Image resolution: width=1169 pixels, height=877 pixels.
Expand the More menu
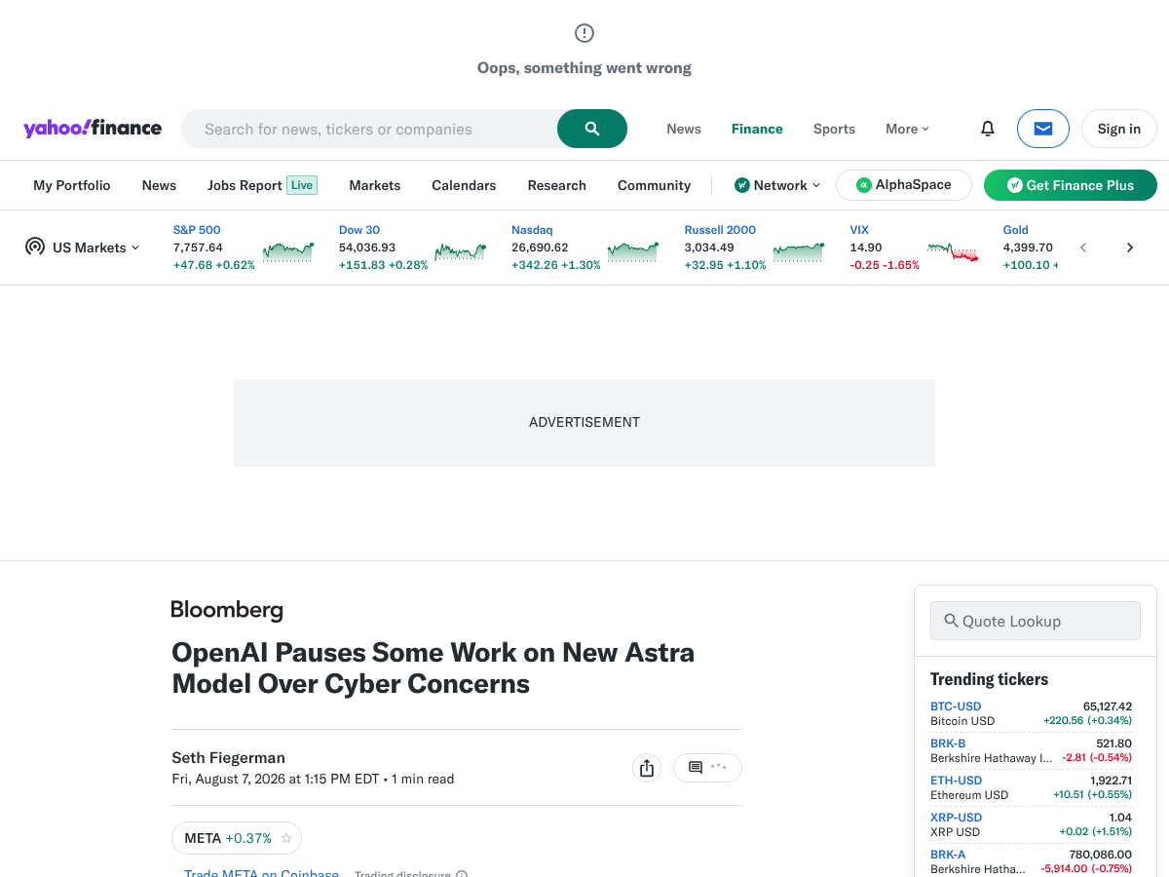[907, 129]
